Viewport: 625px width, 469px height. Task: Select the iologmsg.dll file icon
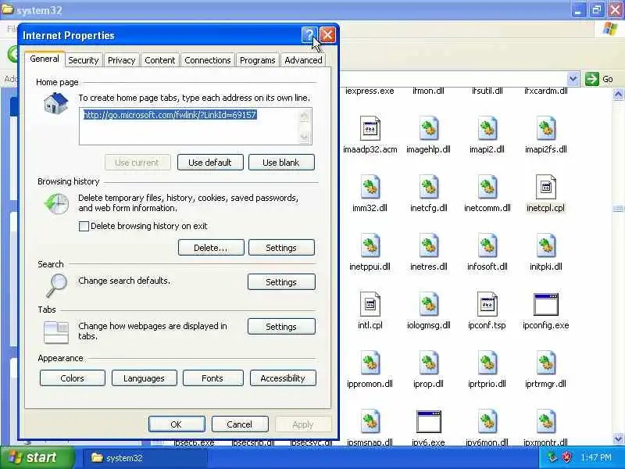(428, 304)
